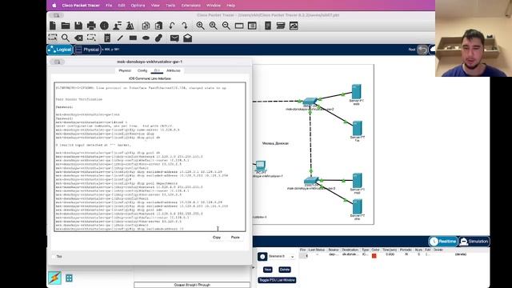Open the drawing palette rectangle icon
The width and height of the screenshot is (512, 288).
[239, 26]
